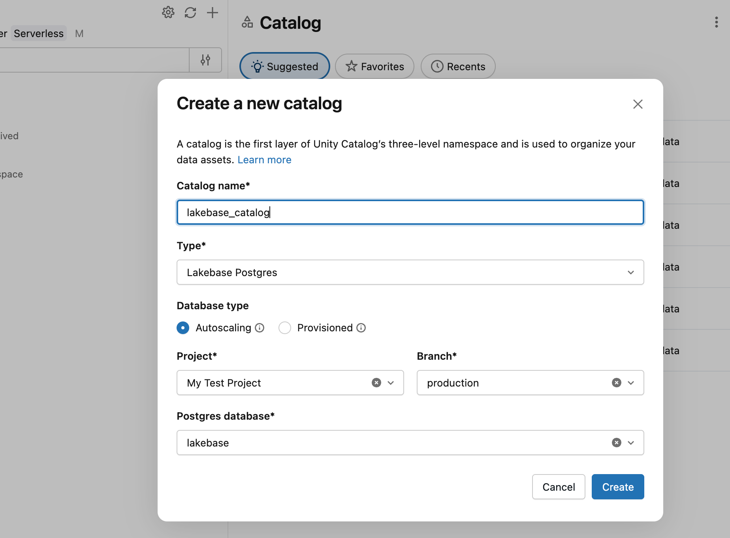Open the Recents view
This screenshot has height=538, width=730.
point(458,66)
